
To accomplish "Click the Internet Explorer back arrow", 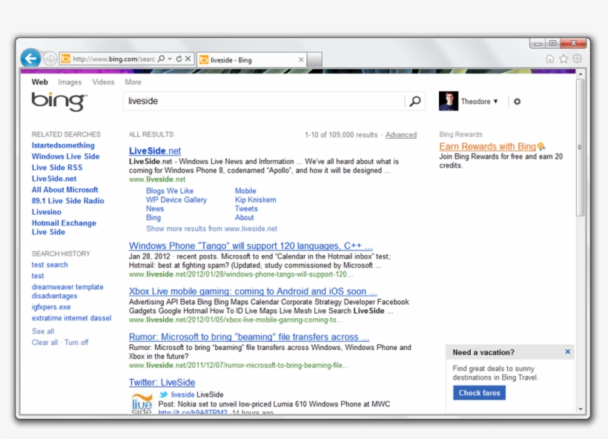I will [x=30, y=58].
